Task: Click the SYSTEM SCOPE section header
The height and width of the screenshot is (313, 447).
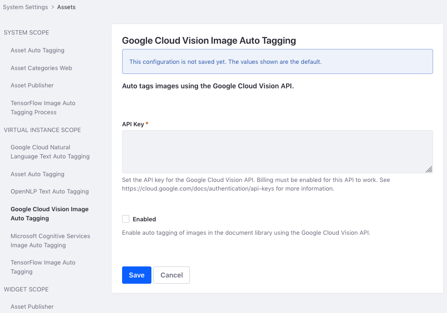Action: 26,33
